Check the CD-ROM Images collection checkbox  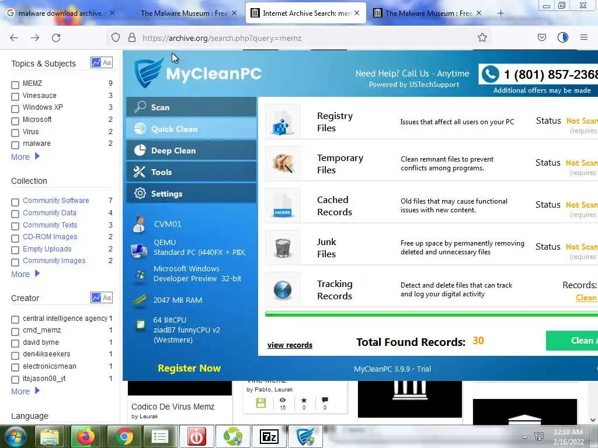click(15, 238)
